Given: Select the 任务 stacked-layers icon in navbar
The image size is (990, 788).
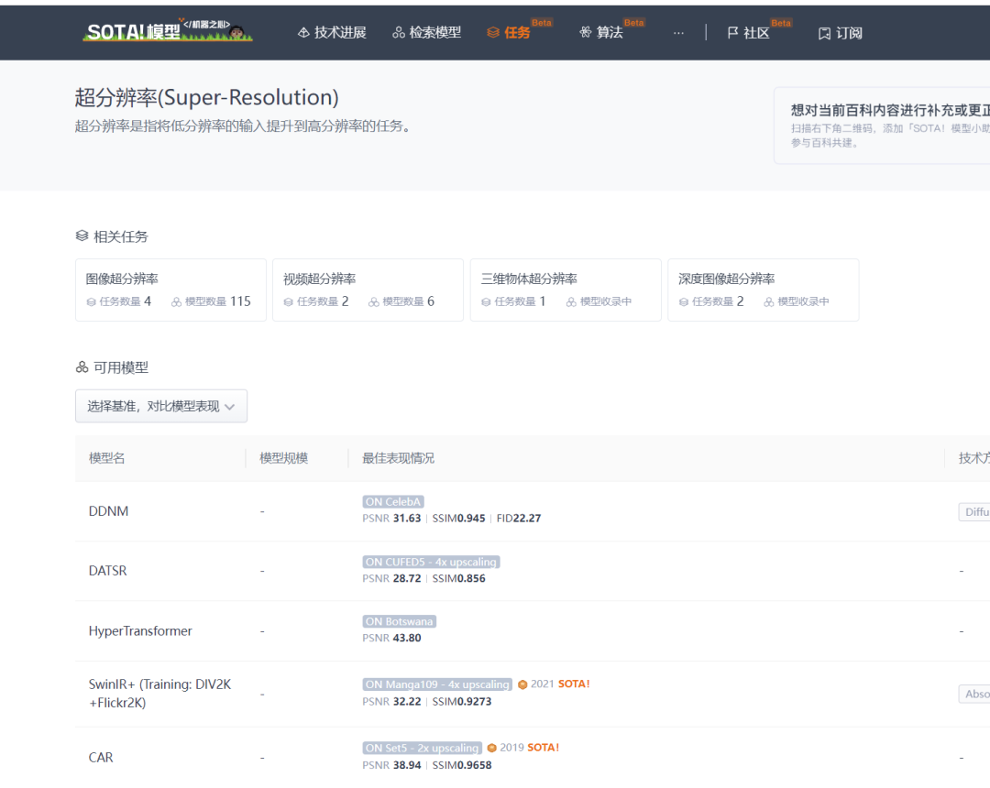Looking at the screenshot, I should click(494, 32).
